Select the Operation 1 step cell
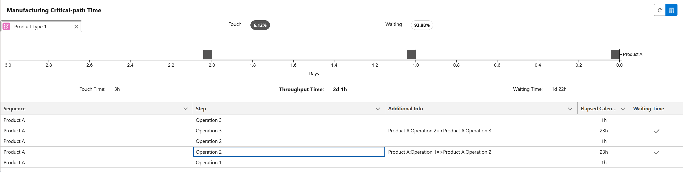Screen dimensions: 683x172 (289, 162)
